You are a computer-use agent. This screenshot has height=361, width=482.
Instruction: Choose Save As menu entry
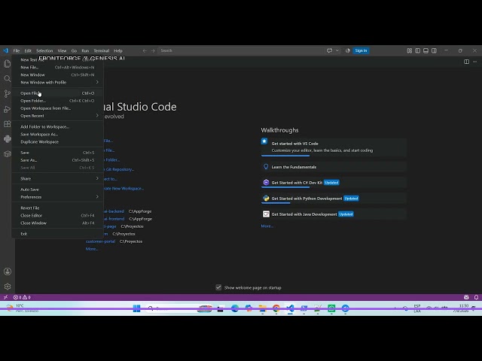[57, 160]
